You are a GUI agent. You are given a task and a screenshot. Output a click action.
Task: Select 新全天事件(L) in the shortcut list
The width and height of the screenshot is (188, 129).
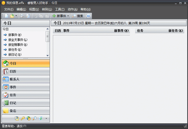click(x=18, y=40)
